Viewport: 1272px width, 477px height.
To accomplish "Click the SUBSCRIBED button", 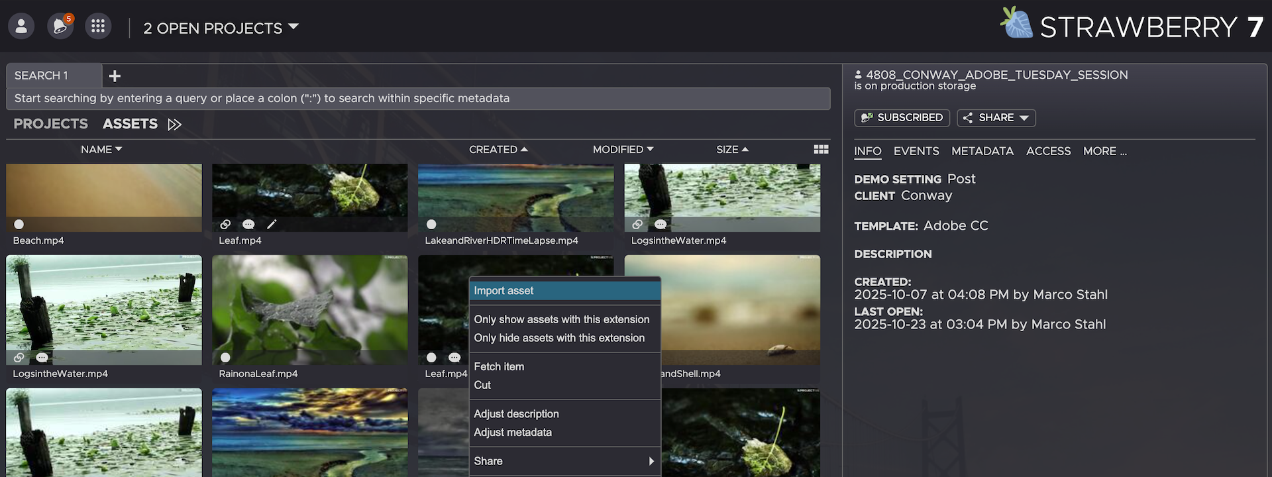I will 902,118.
